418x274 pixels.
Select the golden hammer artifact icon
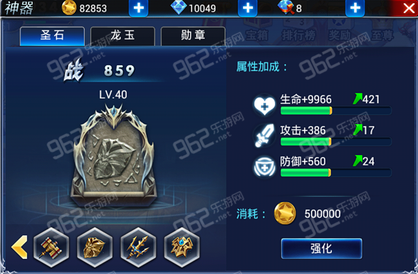(x=52, y=247)
